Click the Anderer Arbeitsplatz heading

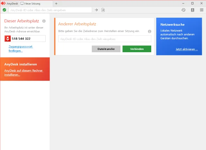[x=77, y=24]
